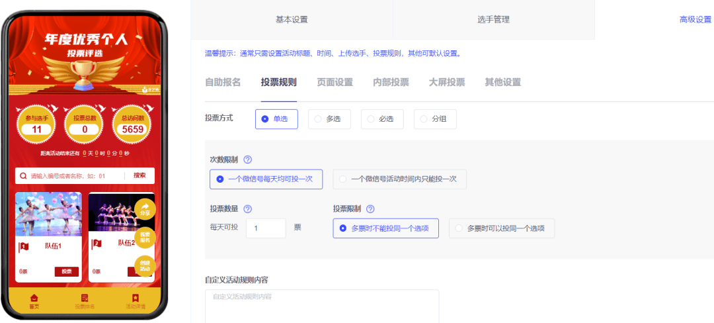Click the 每天可投 vote count field
714x323 pixels.
coord(266,228)
